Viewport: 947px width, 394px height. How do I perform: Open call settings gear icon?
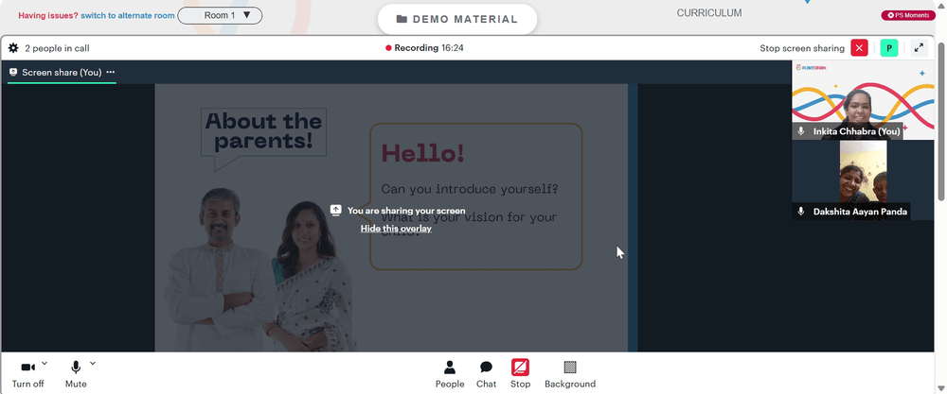[13, 48]
